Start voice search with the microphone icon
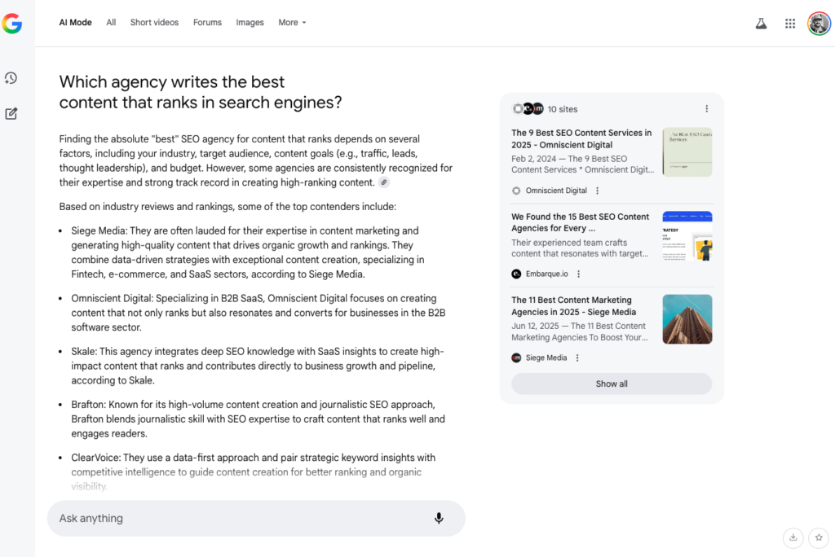The width and height of the screenshot is (835, 557). point(438,518)
